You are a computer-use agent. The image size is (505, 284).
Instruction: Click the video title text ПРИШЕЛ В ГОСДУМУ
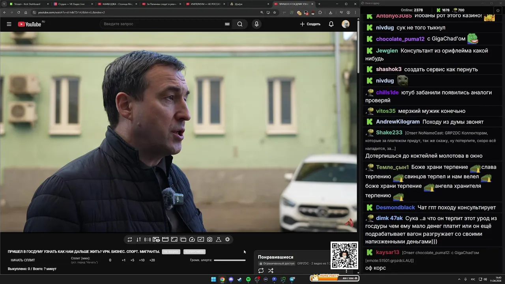tap(84, 252)
